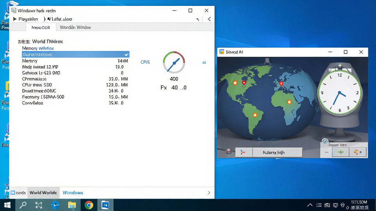Viewport: 376px width, 211px height.
Task: Switch to the NeacODR tab
Action: click(x=41, y=27)
